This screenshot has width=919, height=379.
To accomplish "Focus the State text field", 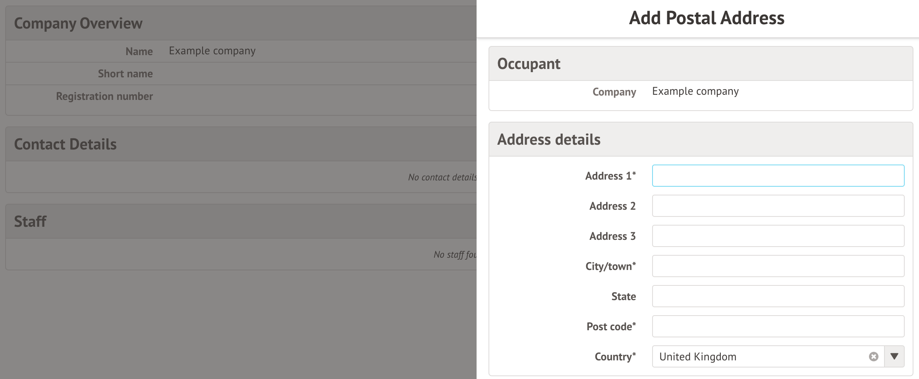I will pos(778,296).
